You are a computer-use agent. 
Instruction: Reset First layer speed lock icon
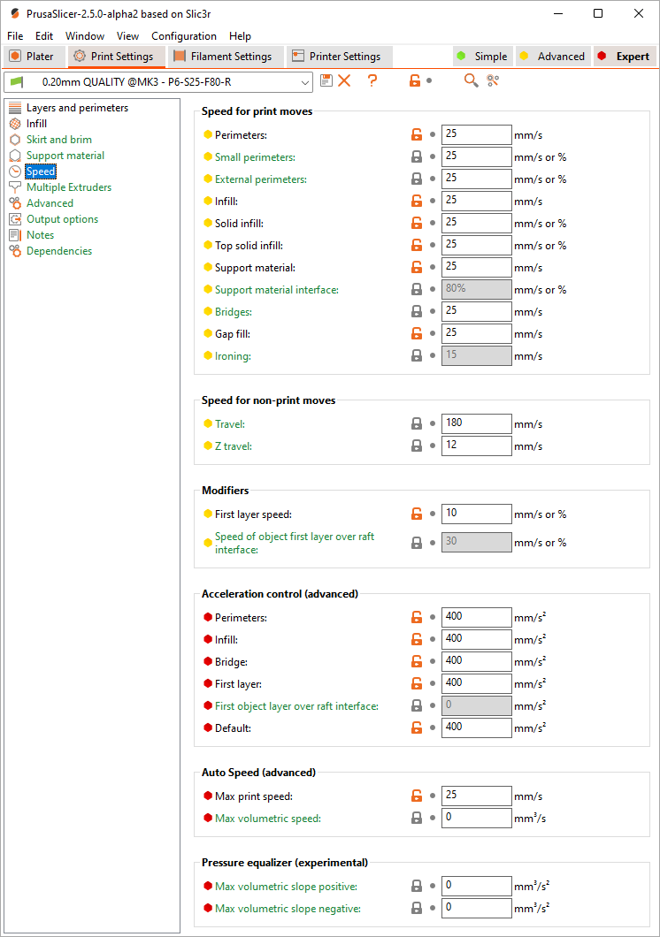pos(417,514)
